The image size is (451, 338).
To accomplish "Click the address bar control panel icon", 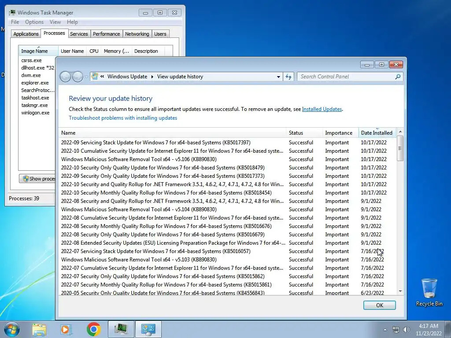I will pyautogui.click(x=94, y=77).
